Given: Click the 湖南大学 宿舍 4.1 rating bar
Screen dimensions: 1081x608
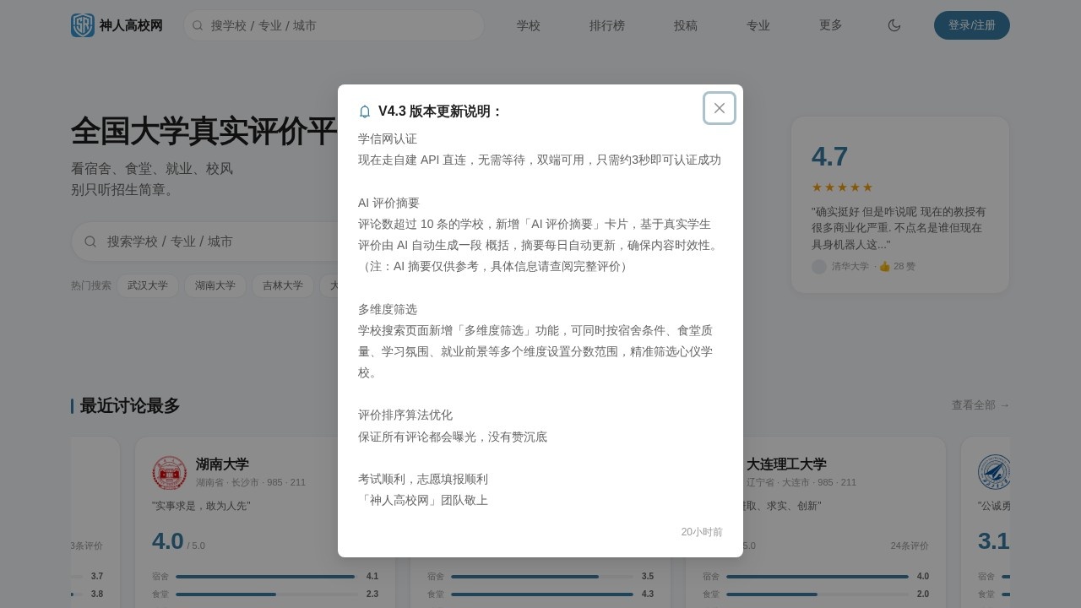Looking at the screenshot, I should point(265,577).
